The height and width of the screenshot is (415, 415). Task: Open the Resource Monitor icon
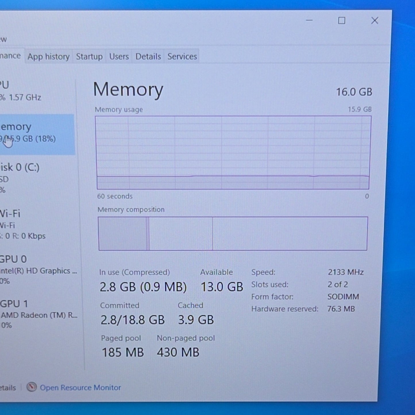coord(32,387)
